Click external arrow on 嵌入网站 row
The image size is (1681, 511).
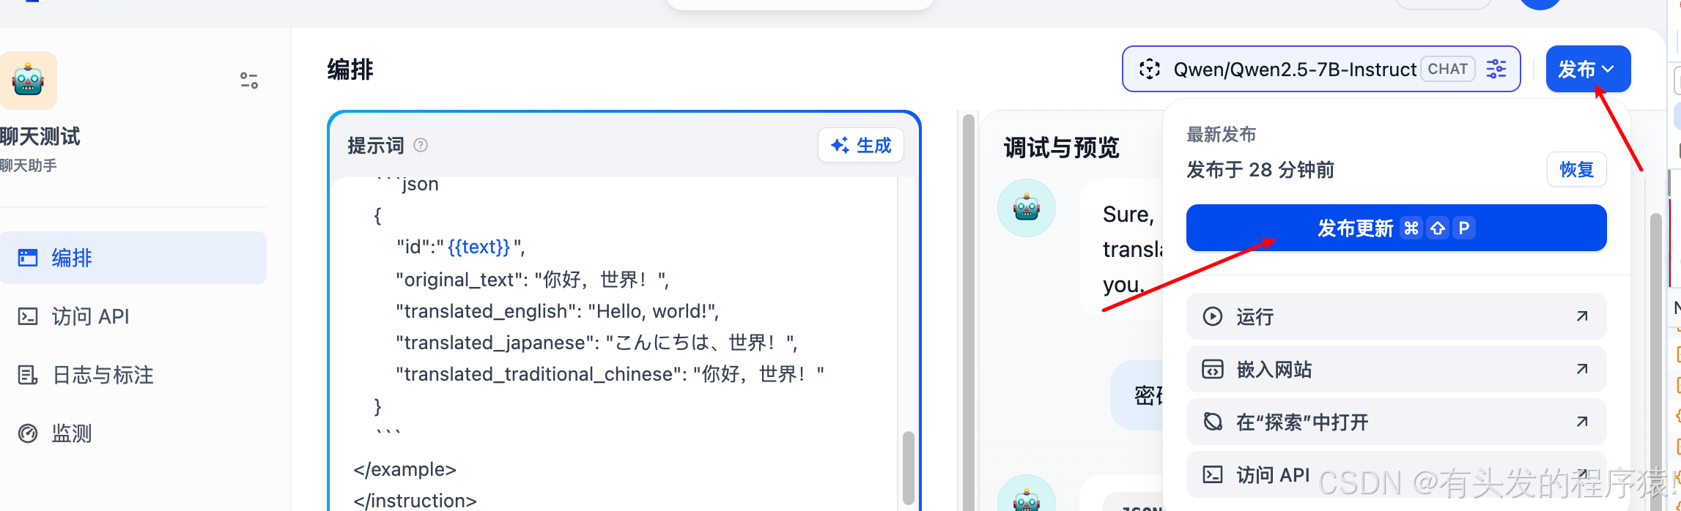(1582, 369)
